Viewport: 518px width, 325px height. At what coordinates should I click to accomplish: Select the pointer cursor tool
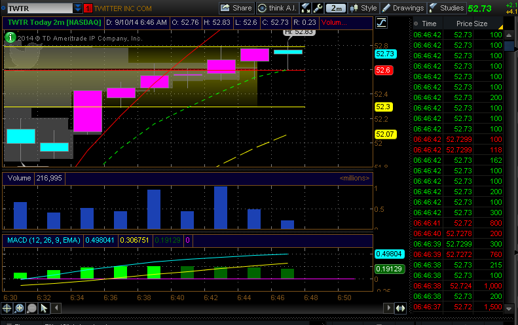coord(44,309)
